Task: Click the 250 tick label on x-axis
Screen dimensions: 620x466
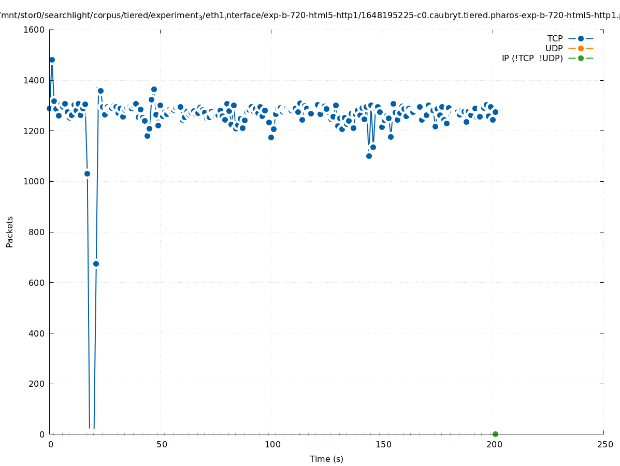Action: pyautogui.click(x=604, y=444)
